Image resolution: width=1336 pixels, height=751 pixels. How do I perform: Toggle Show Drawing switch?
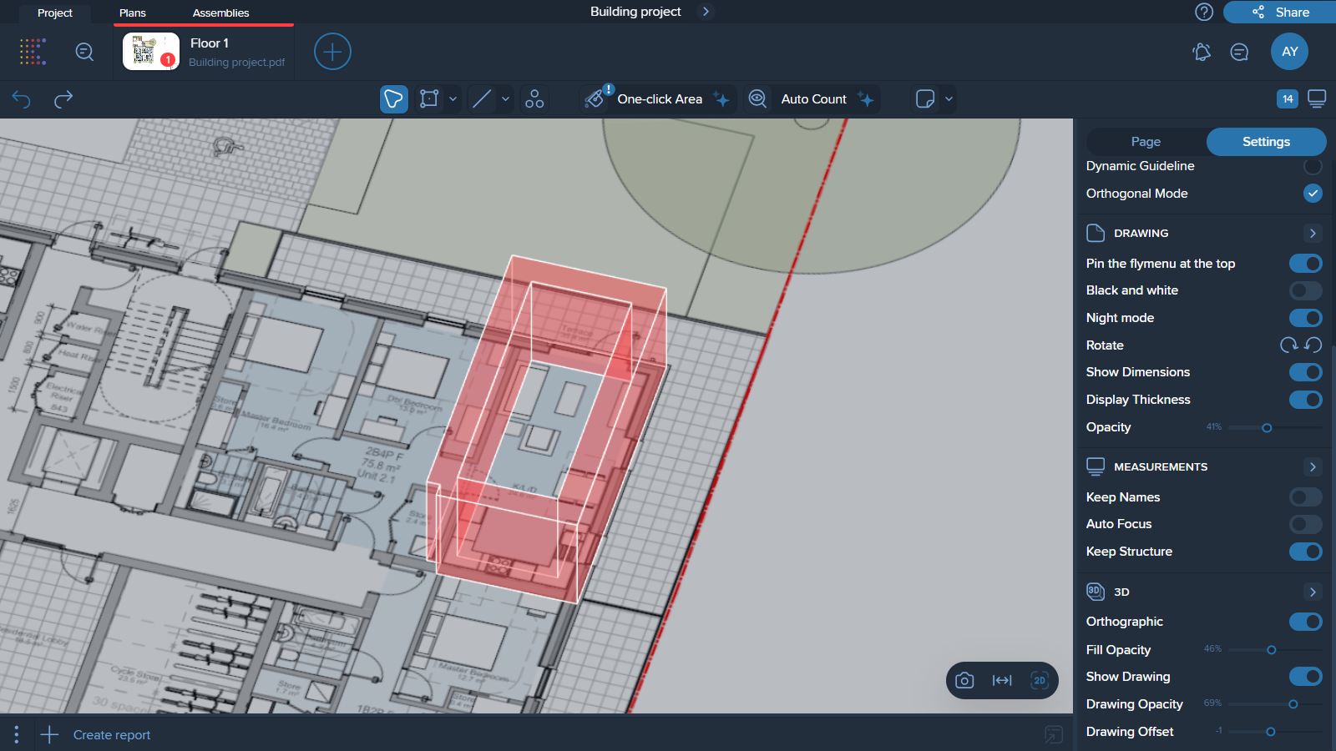(1306, 677)
